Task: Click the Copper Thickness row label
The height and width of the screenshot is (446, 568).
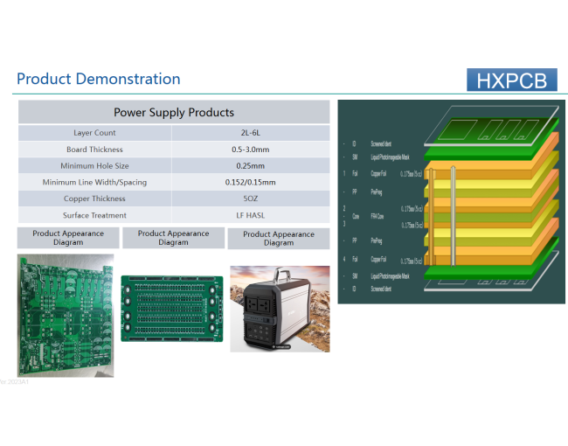Action: point(94,199)
